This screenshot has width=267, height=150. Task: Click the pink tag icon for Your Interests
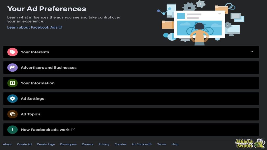[12, 52]
